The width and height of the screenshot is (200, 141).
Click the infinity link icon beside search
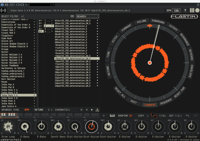(72, 16)
